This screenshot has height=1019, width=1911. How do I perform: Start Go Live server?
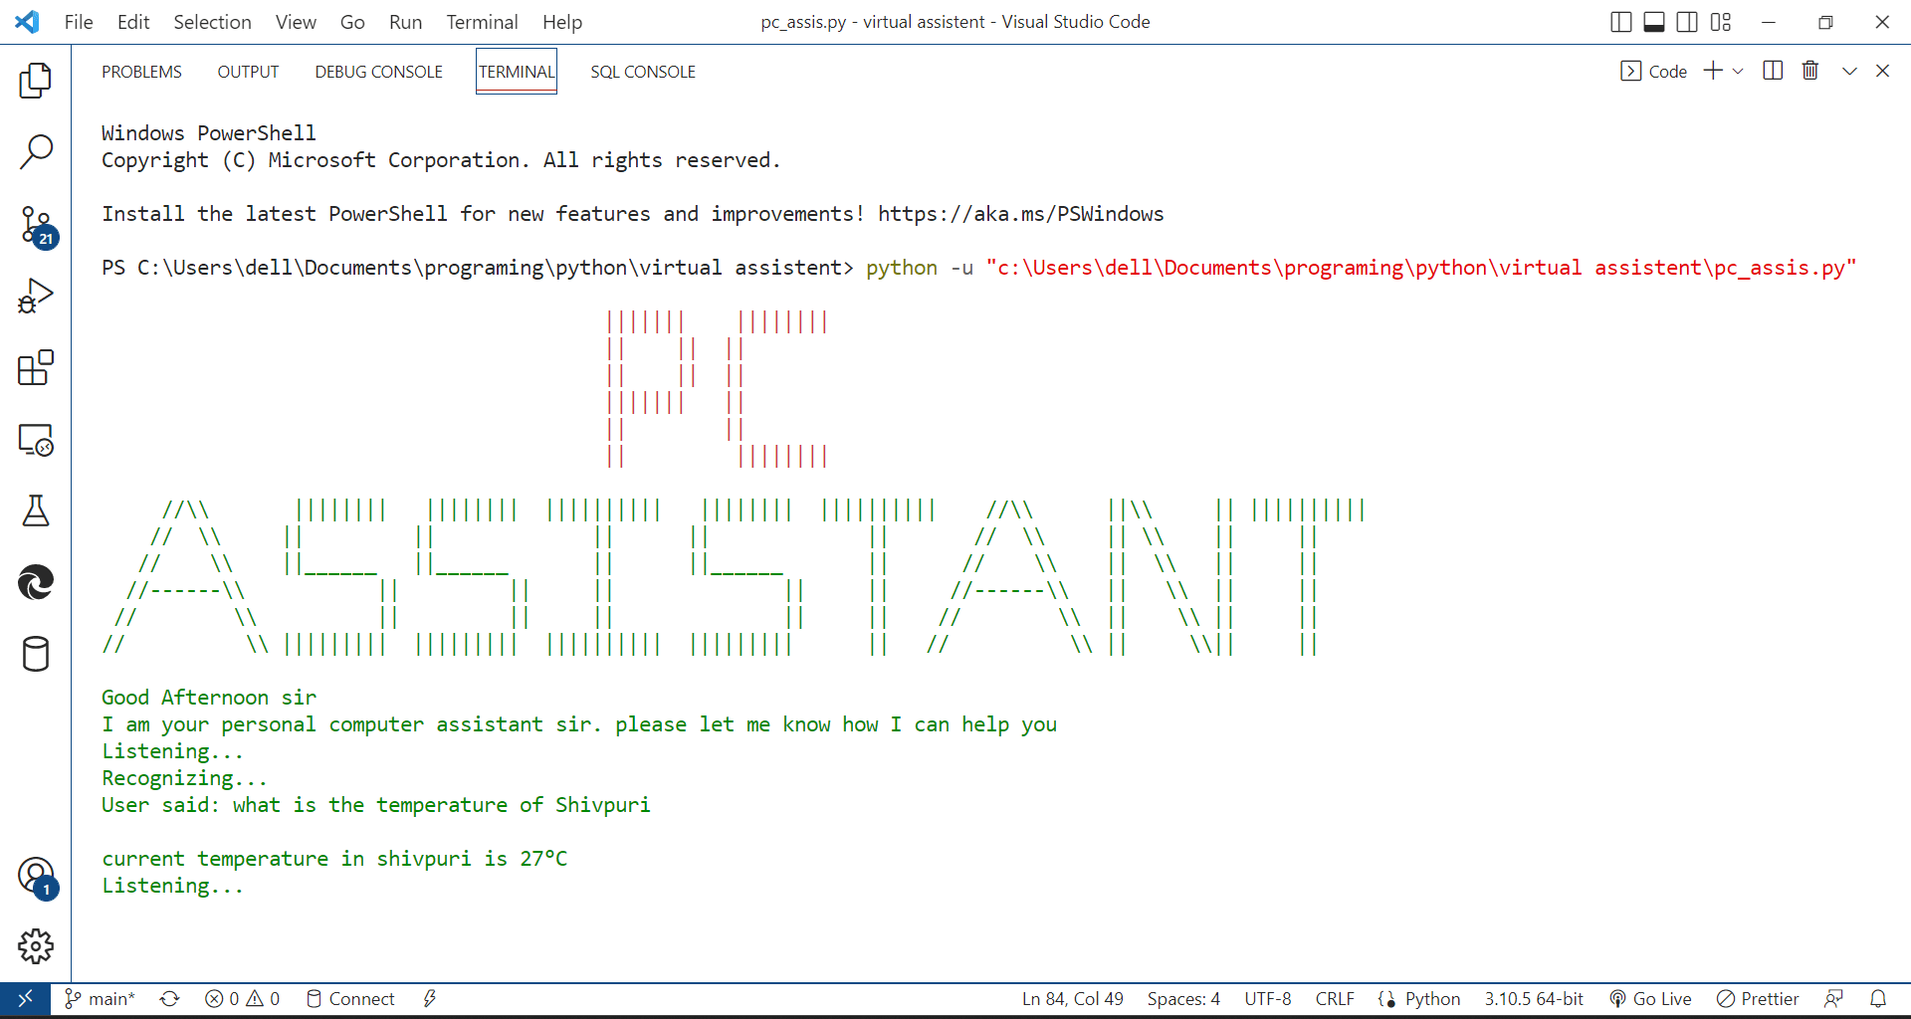click(1650, 998)
